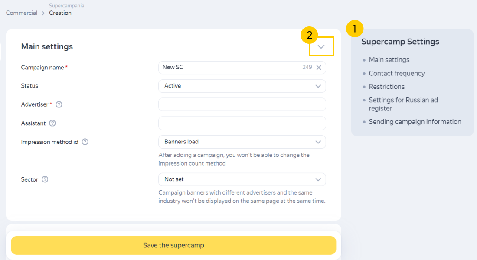
Task: Jump to Restrictions section
Action: (387, 87)
